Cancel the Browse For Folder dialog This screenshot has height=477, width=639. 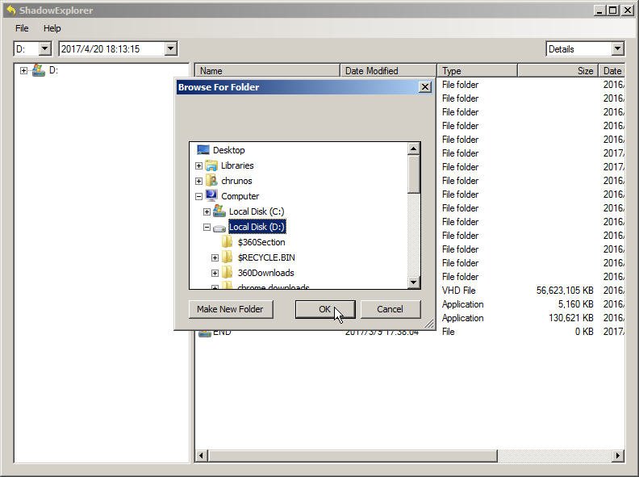point(390,309)
